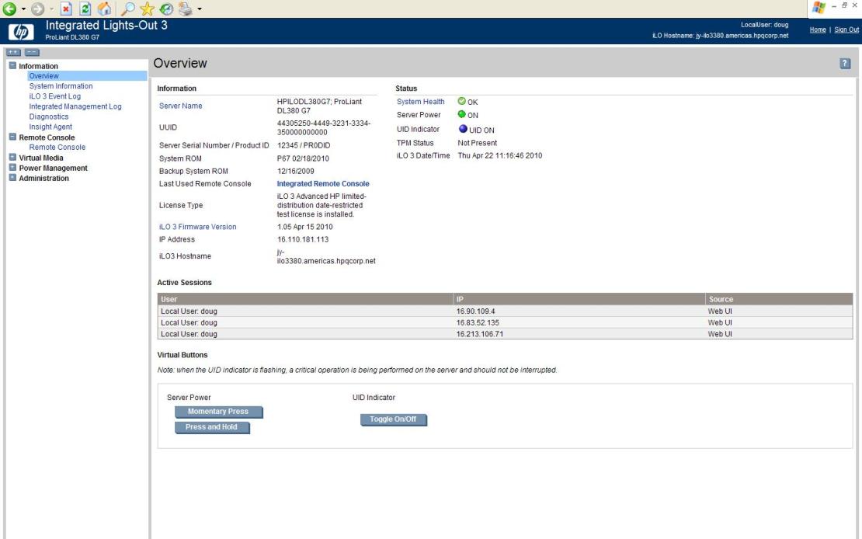The width and height of the screenshot is (862, 539).
Task: Click the Home link in the header
Action: (x=818, y=30)
